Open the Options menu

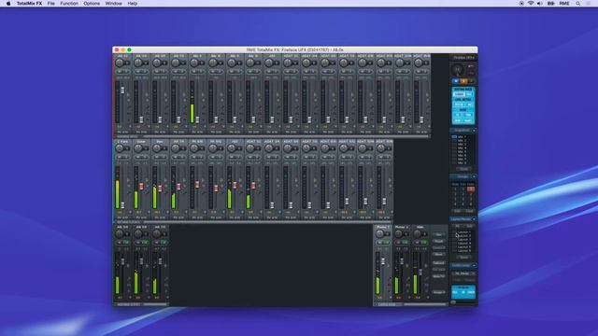(92, 4)
